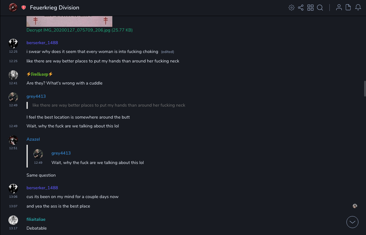
Task: Click the nested quoted grey4413 username
Action: click(61, 153)
